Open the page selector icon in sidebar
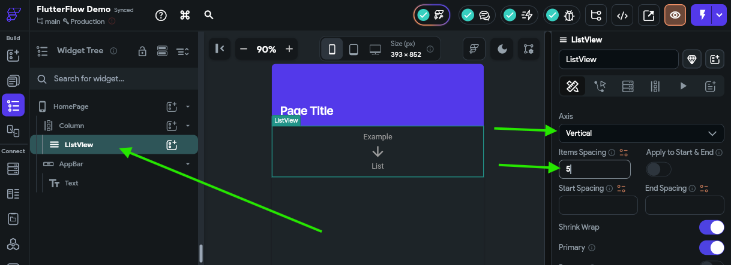 point(13,81)
